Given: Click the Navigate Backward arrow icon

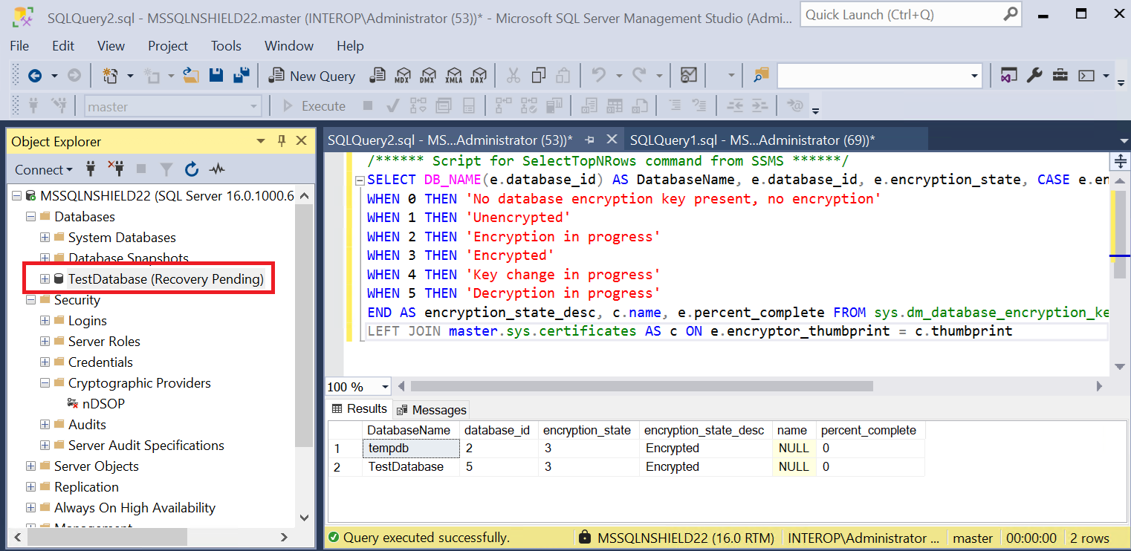Looking at the screenshot, I should pyautogui.click(x=35, y=76).
